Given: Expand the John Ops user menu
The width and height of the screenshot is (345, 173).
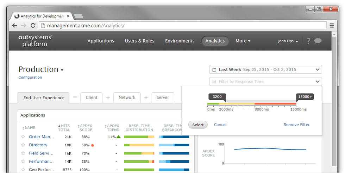Looking at the screenshot, I should (288, 41).
